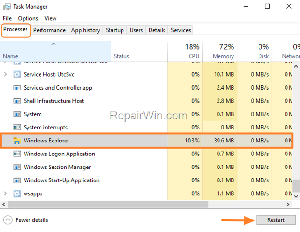The width and height of the screenshot is (300, 232).
Task: Switch to the App history tab
Action: point(86,30)
